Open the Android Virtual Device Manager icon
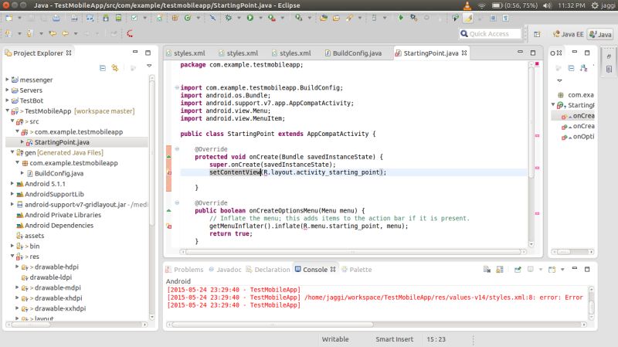 click(118, 18)
